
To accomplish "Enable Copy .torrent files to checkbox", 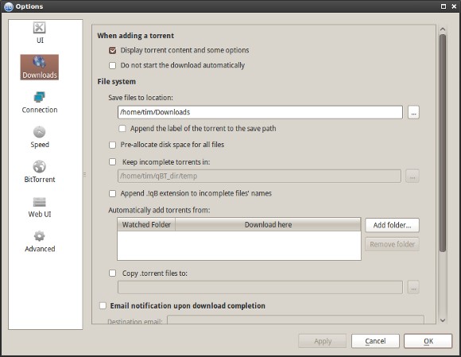I will pyautogui.click(x=112, y=274).
